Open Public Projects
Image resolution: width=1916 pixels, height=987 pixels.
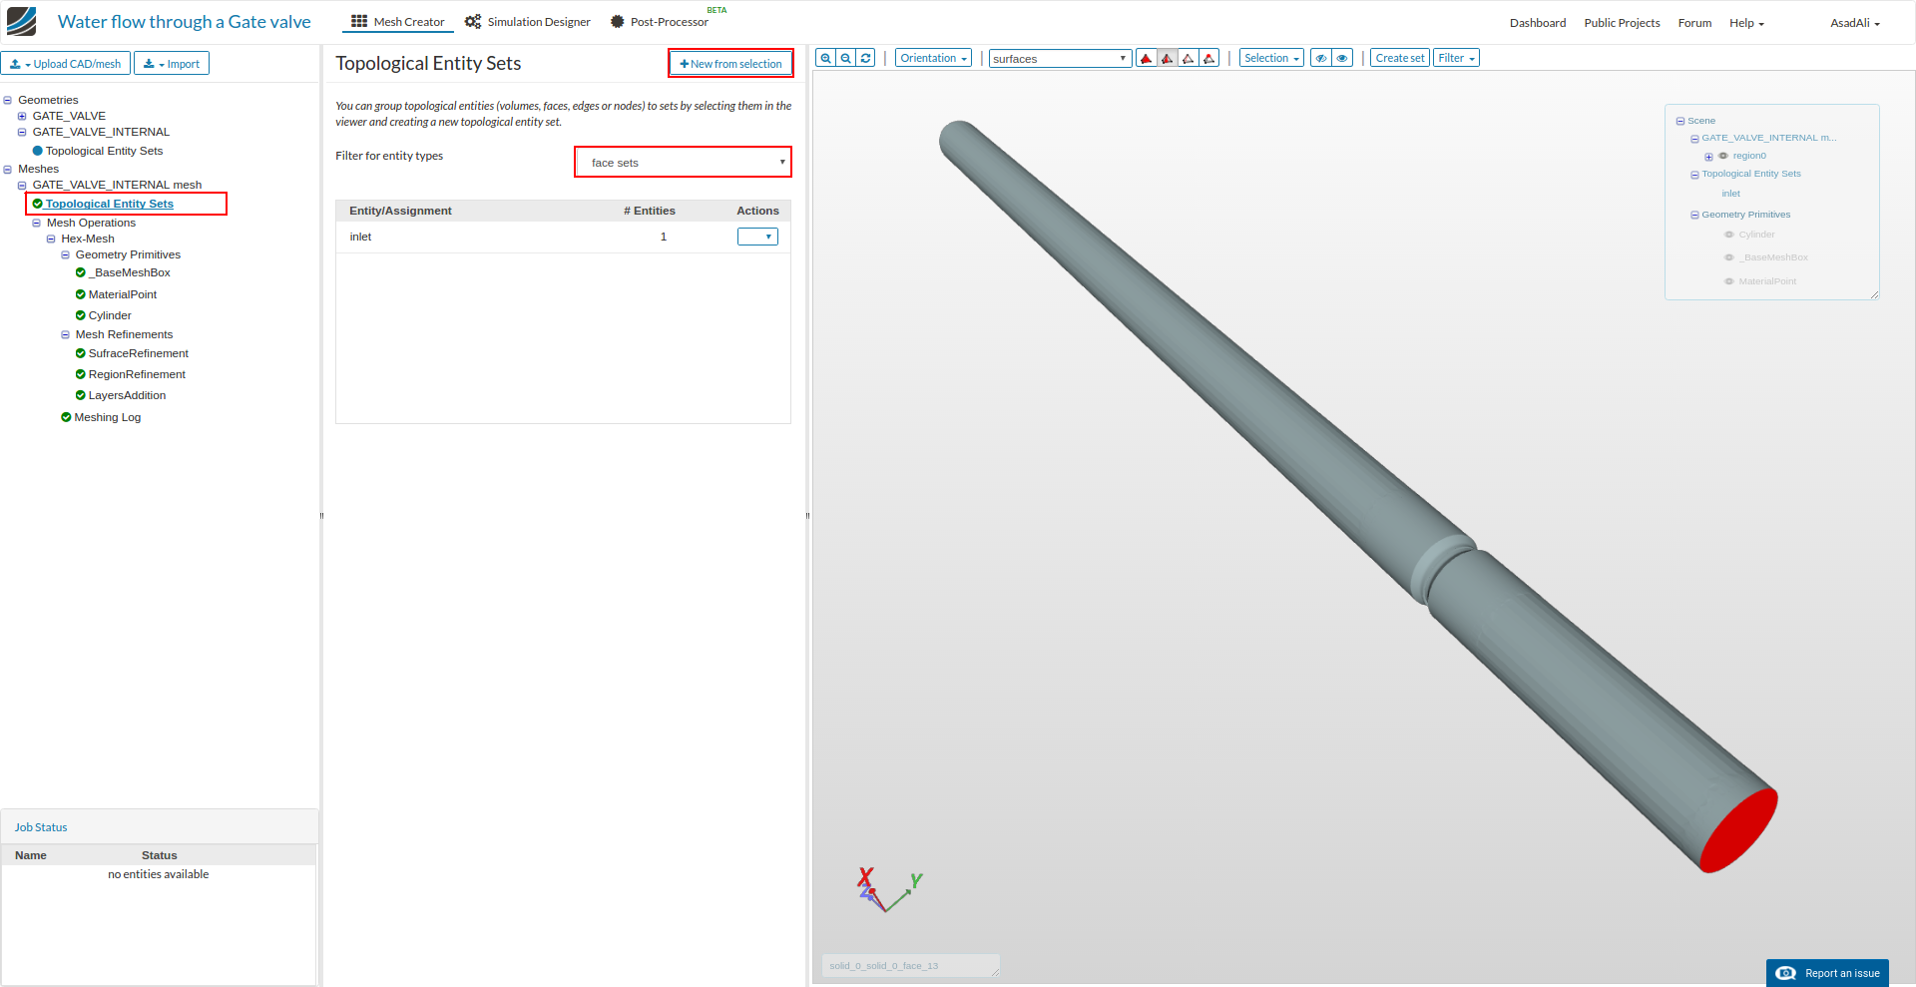click(1622, 23)
